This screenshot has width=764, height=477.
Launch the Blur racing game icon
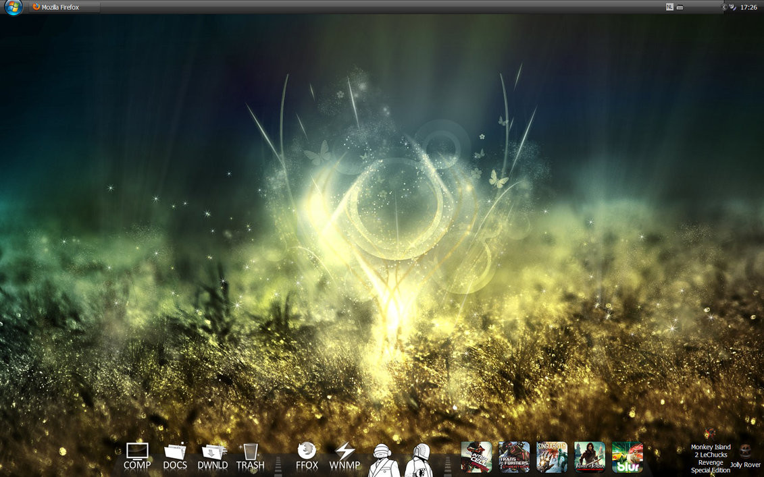pos(627,457)
